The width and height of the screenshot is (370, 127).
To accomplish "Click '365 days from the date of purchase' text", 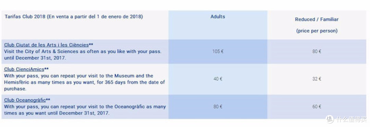I will click(85, 86).
